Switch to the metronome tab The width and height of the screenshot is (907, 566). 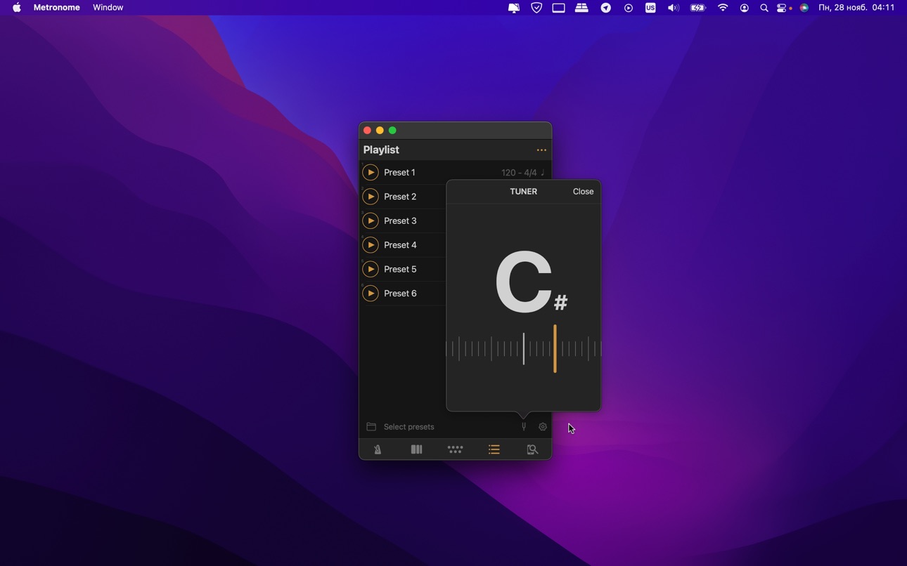pos(378,449)
